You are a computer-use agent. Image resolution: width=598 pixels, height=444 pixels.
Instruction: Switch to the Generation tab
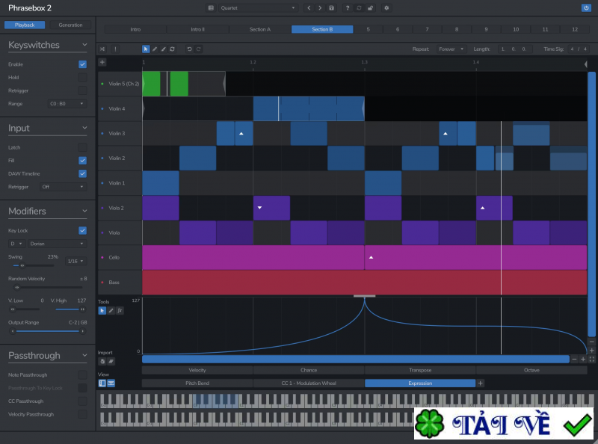70,25
